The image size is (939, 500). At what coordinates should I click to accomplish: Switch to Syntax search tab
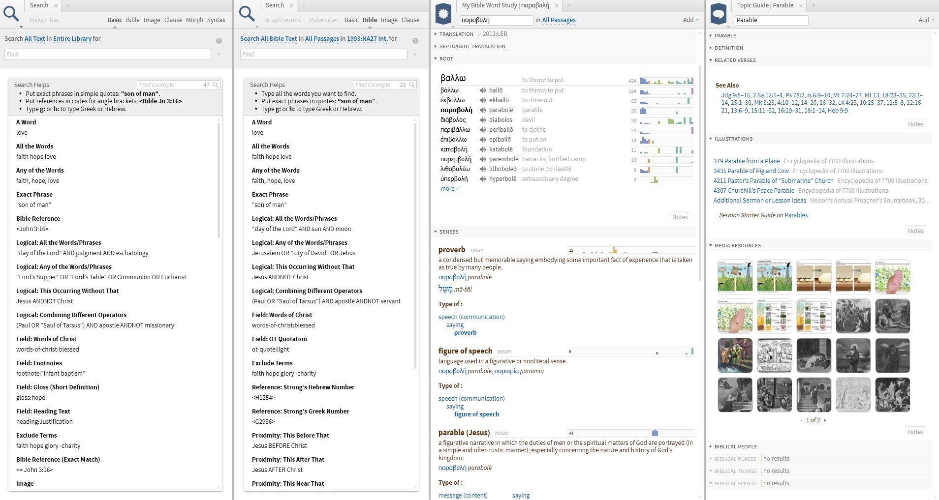pos(216,20)
